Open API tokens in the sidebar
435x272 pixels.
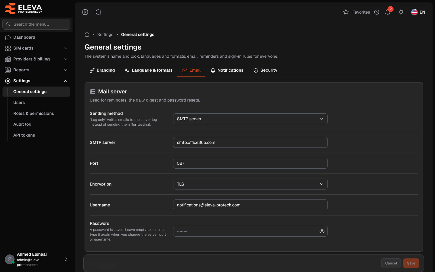tap(36, 135)
